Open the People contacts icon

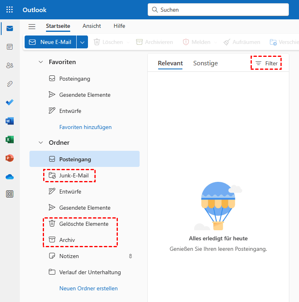tap(10, 65)
